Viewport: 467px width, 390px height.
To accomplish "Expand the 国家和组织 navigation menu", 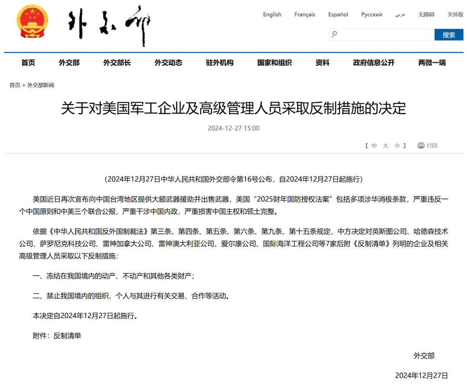I will 274,63.
